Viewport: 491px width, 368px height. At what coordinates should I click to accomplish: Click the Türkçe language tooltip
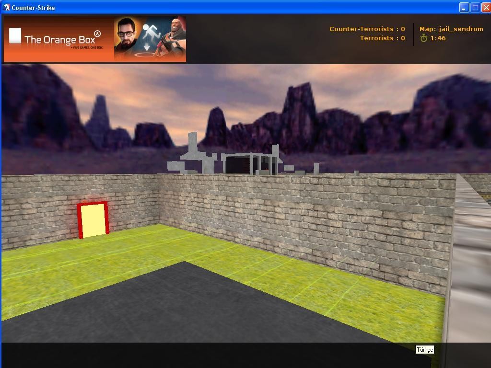click(x=425, y=349)
